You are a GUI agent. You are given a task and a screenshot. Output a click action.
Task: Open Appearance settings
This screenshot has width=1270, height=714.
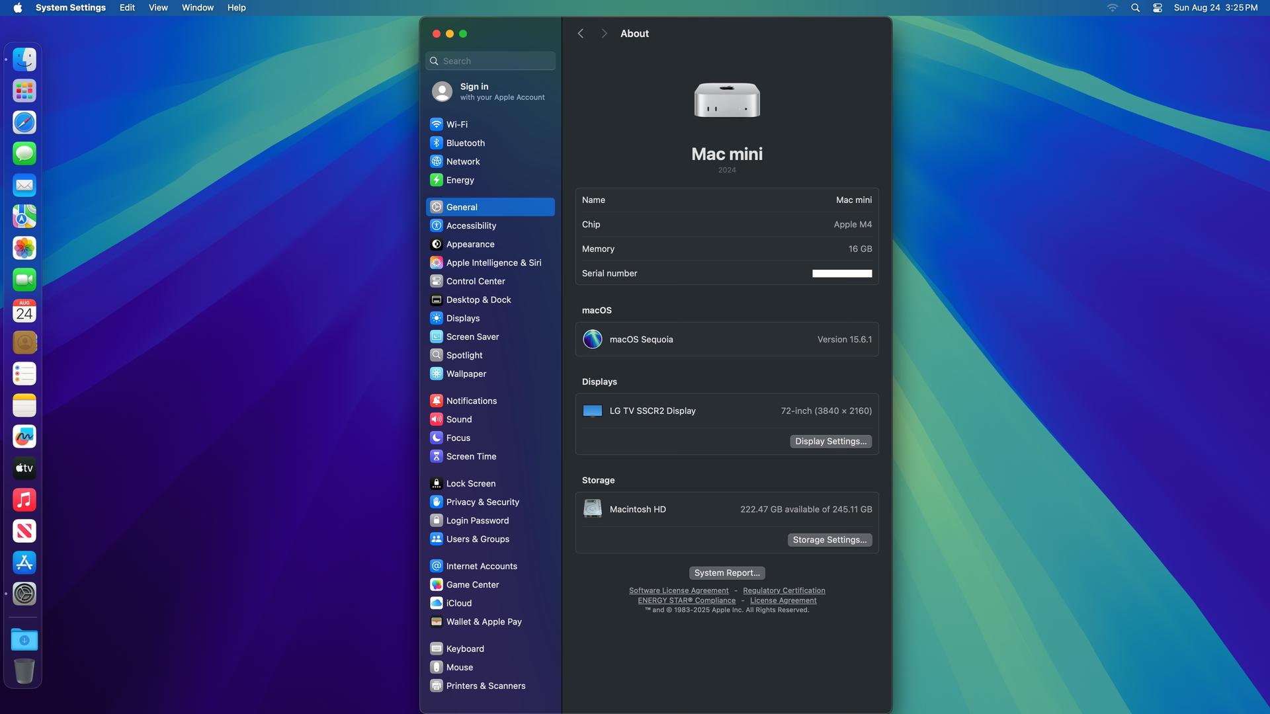(x=490, y=244)
